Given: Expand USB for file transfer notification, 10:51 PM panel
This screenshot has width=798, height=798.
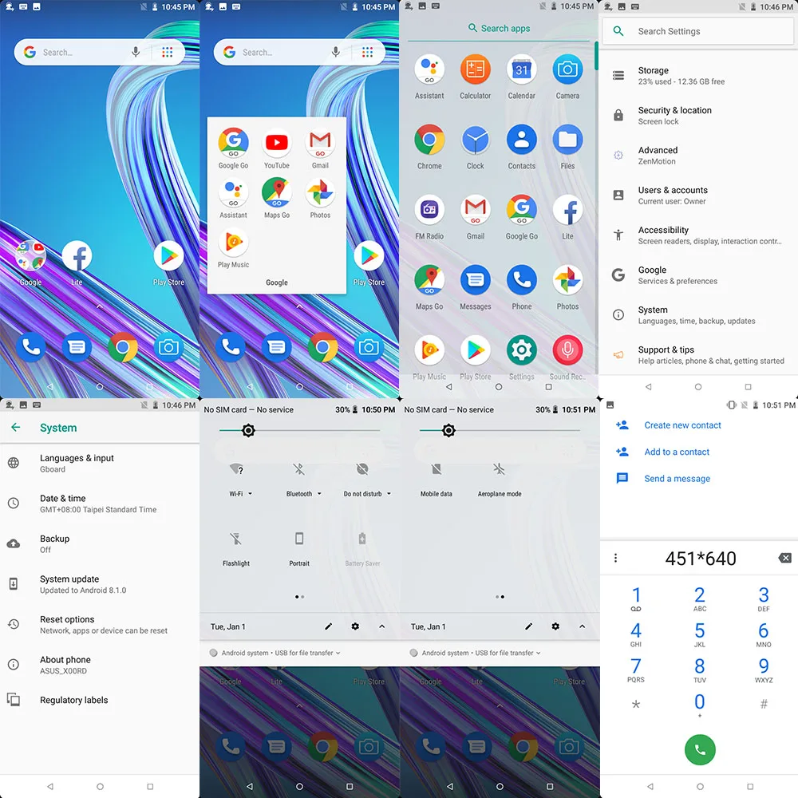Looking at the screenshot, I should [539, 653].
